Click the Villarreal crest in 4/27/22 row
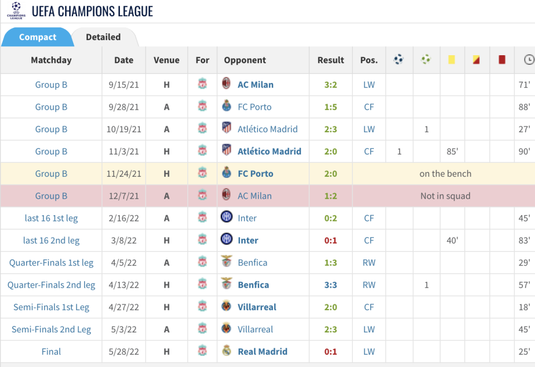This screenshot has width=535, height=367. click(226, 306)
